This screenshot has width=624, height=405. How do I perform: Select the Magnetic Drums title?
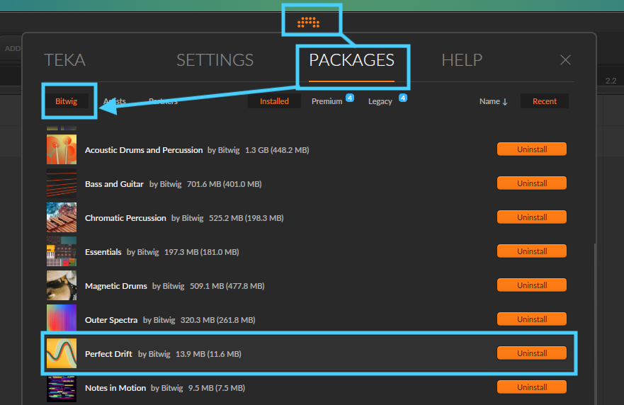click(116, 286)
